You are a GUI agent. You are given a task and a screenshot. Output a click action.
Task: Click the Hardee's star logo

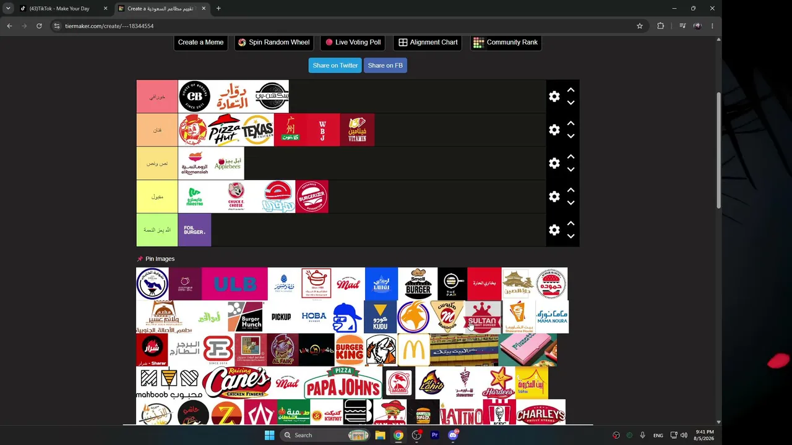[499, 383]
